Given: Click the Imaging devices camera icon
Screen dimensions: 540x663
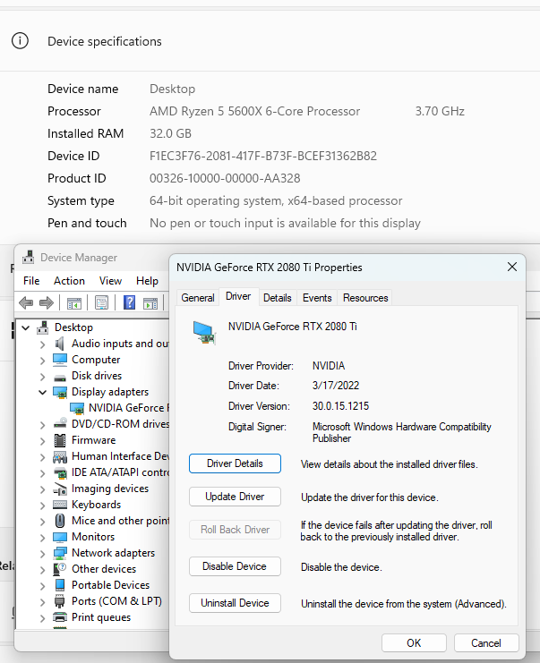Looking at the screenshot, I should (x=60, y=489).
